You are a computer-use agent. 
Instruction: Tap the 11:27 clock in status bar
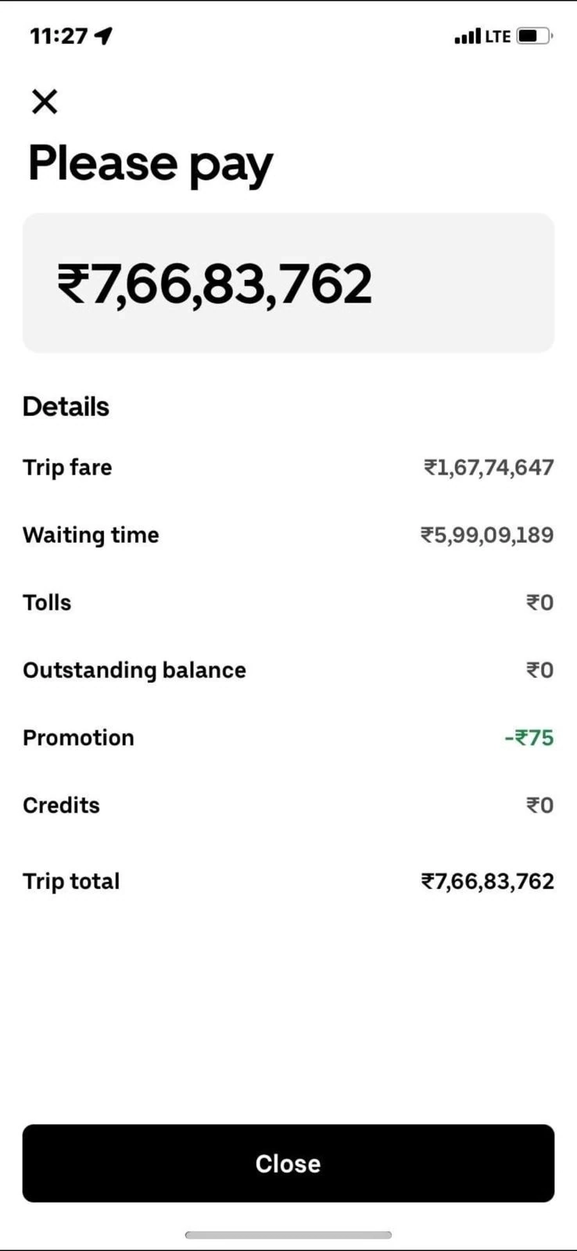pos(59,36)
